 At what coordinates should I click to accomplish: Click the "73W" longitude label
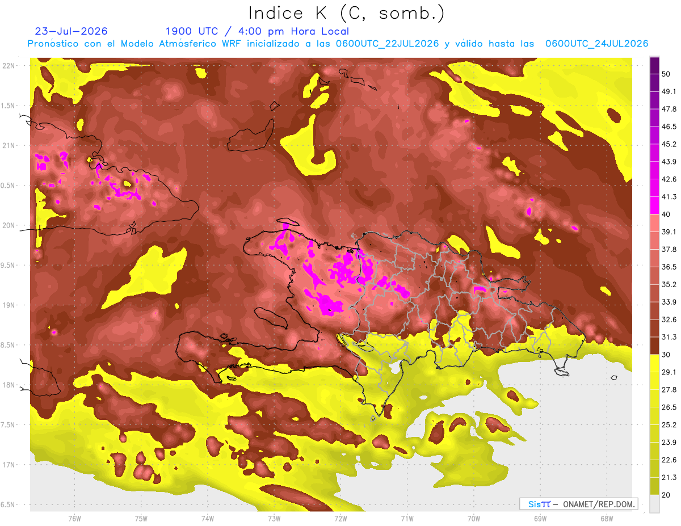(x=274, y=518)
